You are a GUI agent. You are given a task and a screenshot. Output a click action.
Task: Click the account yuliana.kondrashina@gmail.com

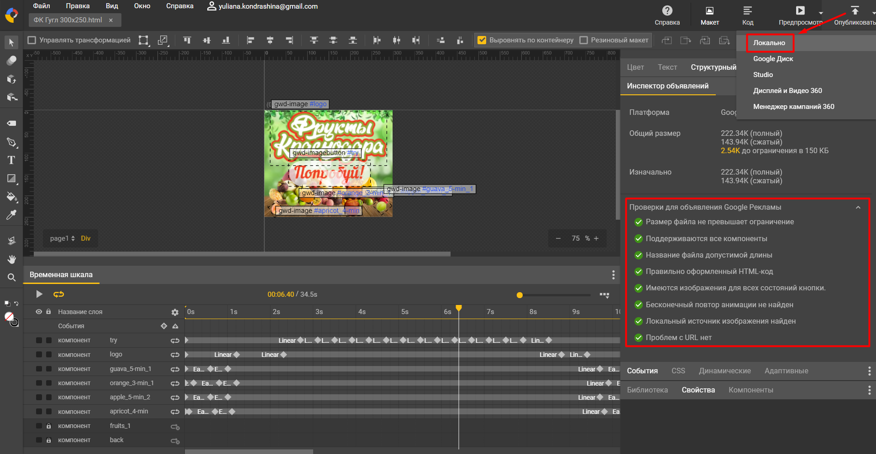click(262, 6)
